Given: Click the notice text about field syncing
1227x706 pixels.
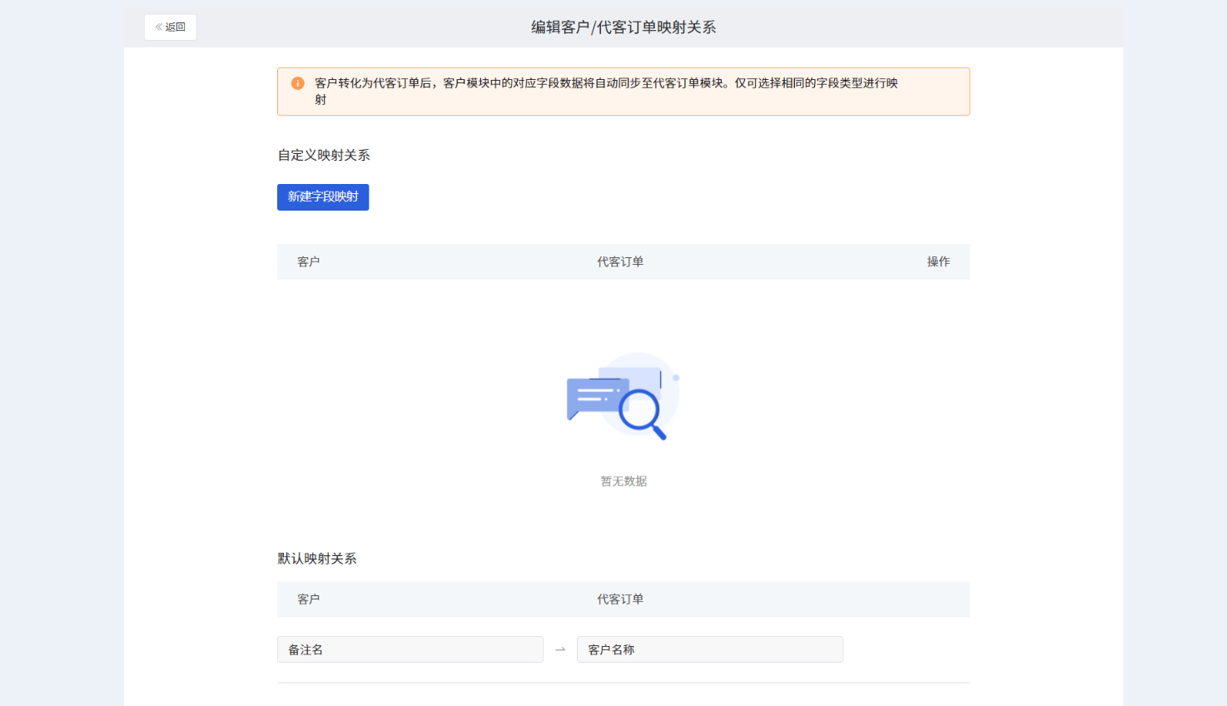Looking at the screenshot, I should pyautogui.click(x=606, y=92).
